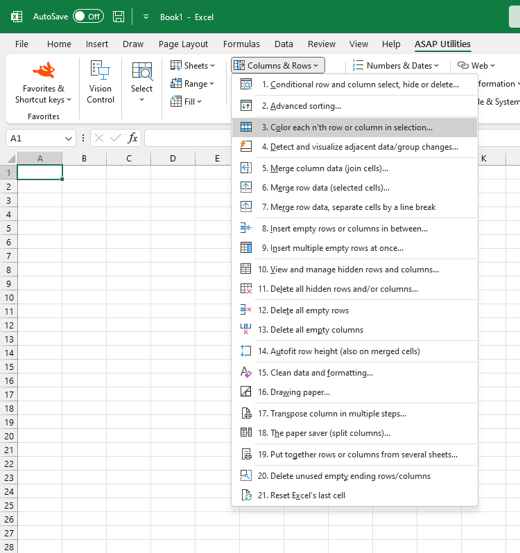This screenshot has height=553, width=520.
Task: Open the Range dropdown
Action: 192,84
